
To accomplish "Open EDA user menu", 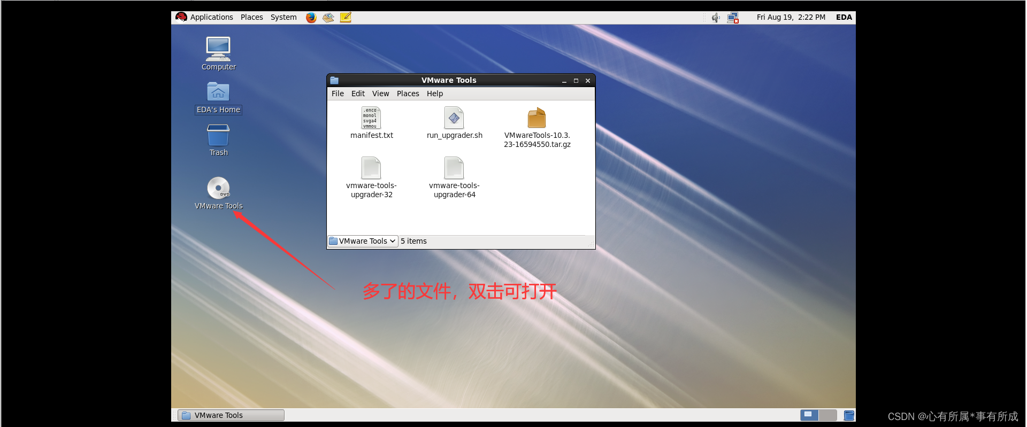I will click(844, 17).
